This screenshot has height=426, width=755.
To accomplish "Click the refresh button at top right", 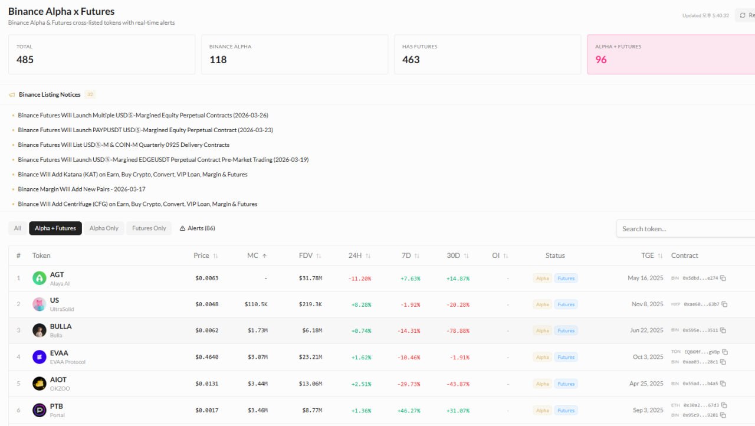I will pyautogui.click(x=744, y=15).
